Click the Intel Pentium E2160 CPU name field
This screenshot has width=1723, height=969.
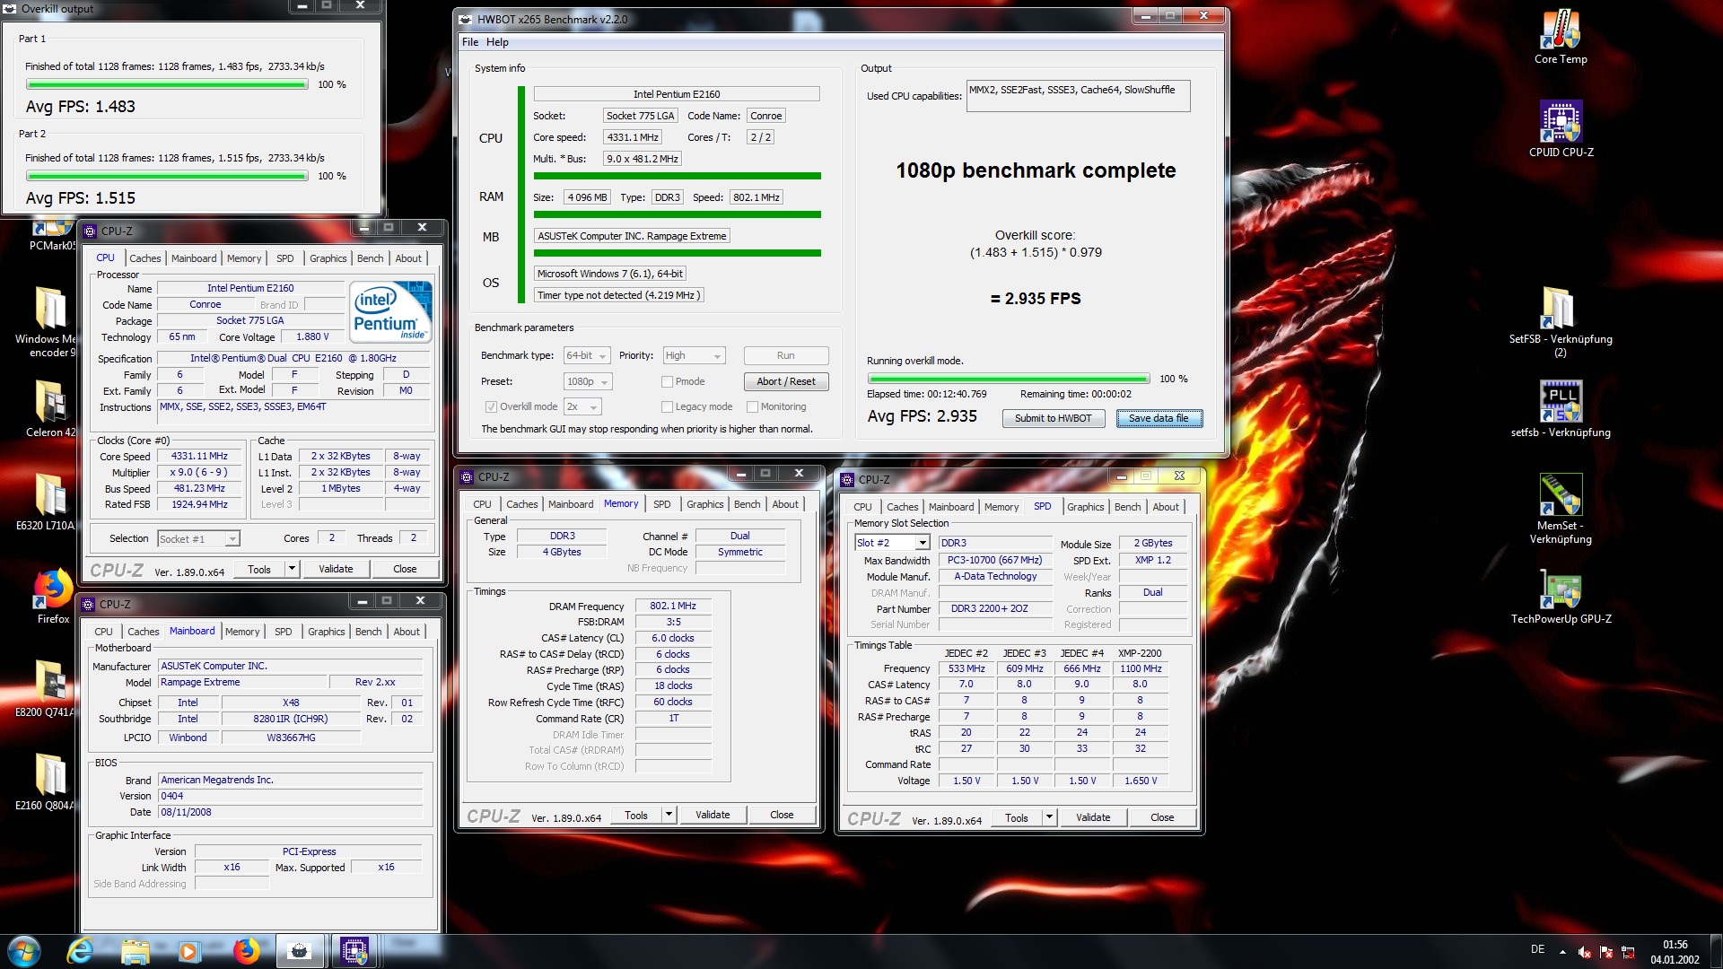pyautogui.click(x=250, y=288)
